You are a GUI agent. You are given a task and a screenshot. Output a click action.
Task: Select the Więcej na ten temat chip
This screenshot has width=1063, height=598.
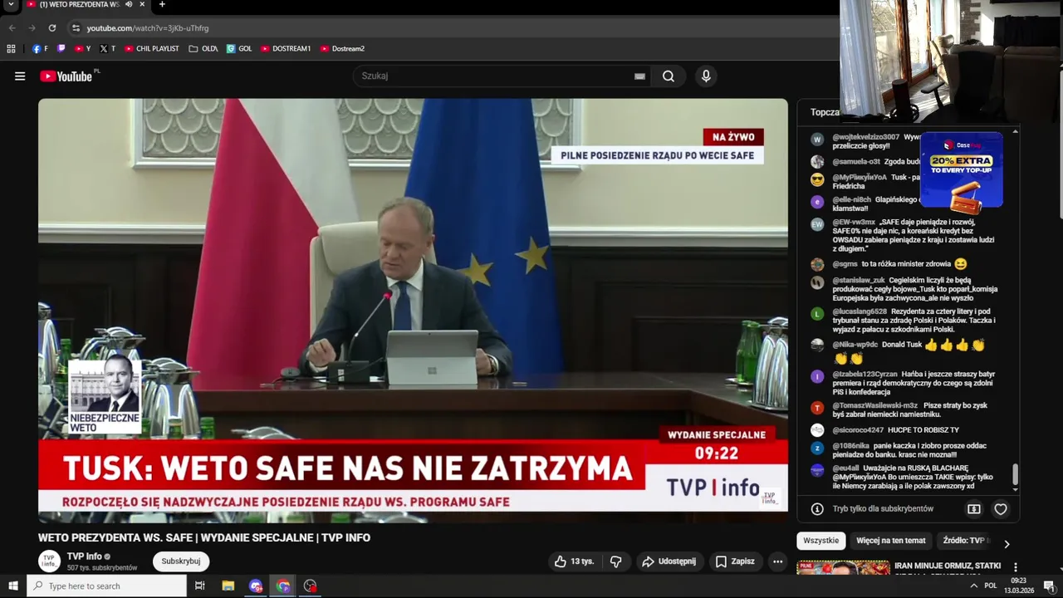tap(891, 541)
